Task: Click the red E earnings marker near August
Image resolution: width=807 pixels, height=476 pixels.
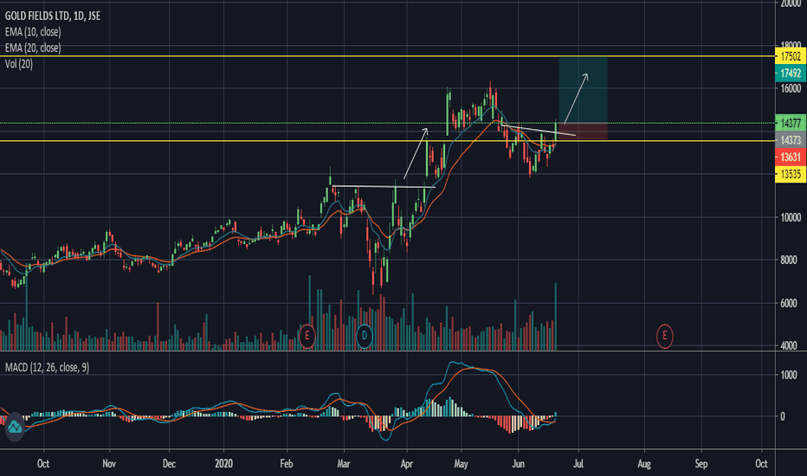Action: [664, 336]
